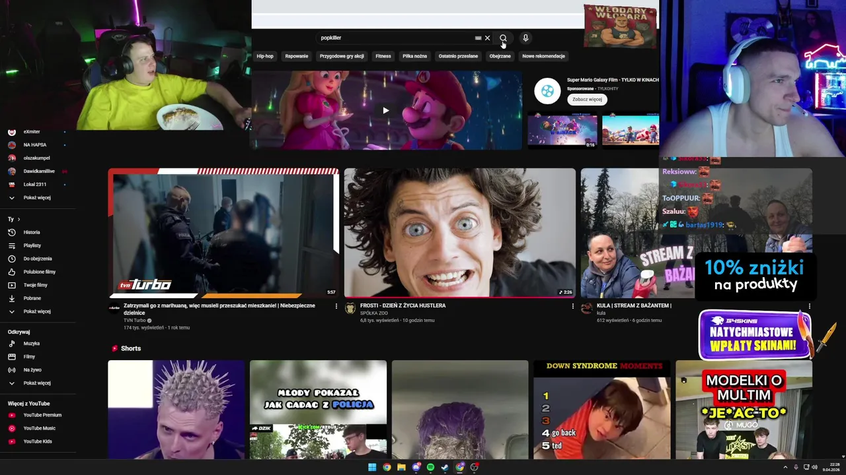
Task: Select the Przygodowe gry akcji chip
Action: pos(342,56)
